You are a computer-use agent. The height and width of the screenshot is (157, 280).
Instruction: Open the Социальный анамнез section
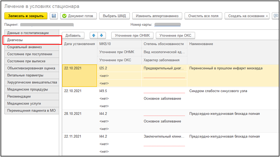click(24, 47)
